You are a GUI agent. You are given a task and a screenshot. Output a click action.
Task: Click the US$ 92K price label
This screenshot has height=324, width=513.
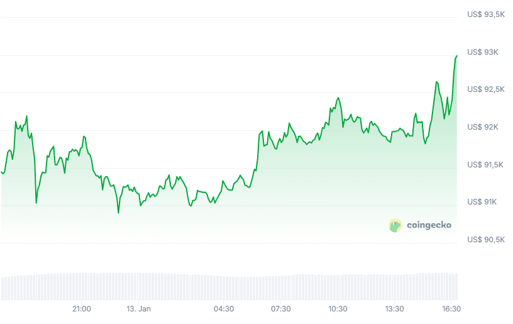[483, 127]
